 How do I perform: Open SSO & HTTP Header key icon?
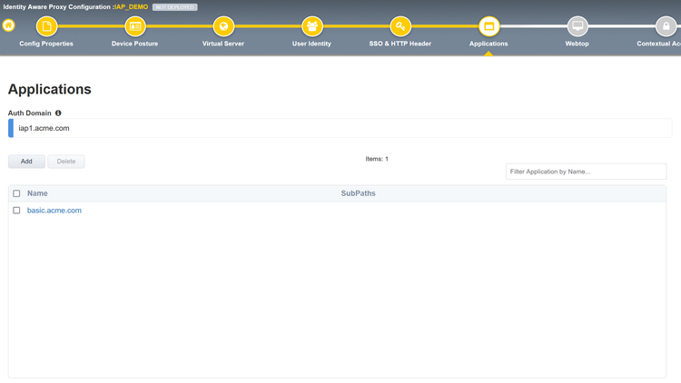[400, 26]
